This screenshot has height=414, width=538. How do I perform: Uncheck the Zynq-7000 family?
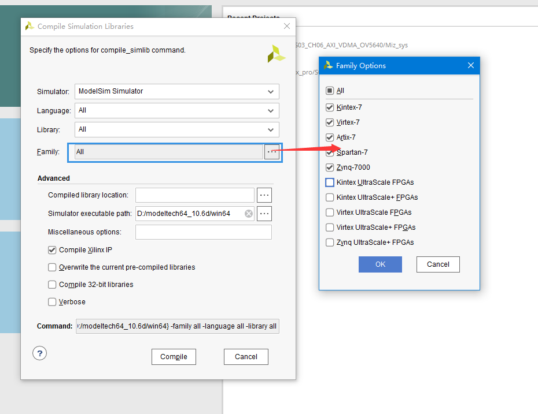point(330,167)
